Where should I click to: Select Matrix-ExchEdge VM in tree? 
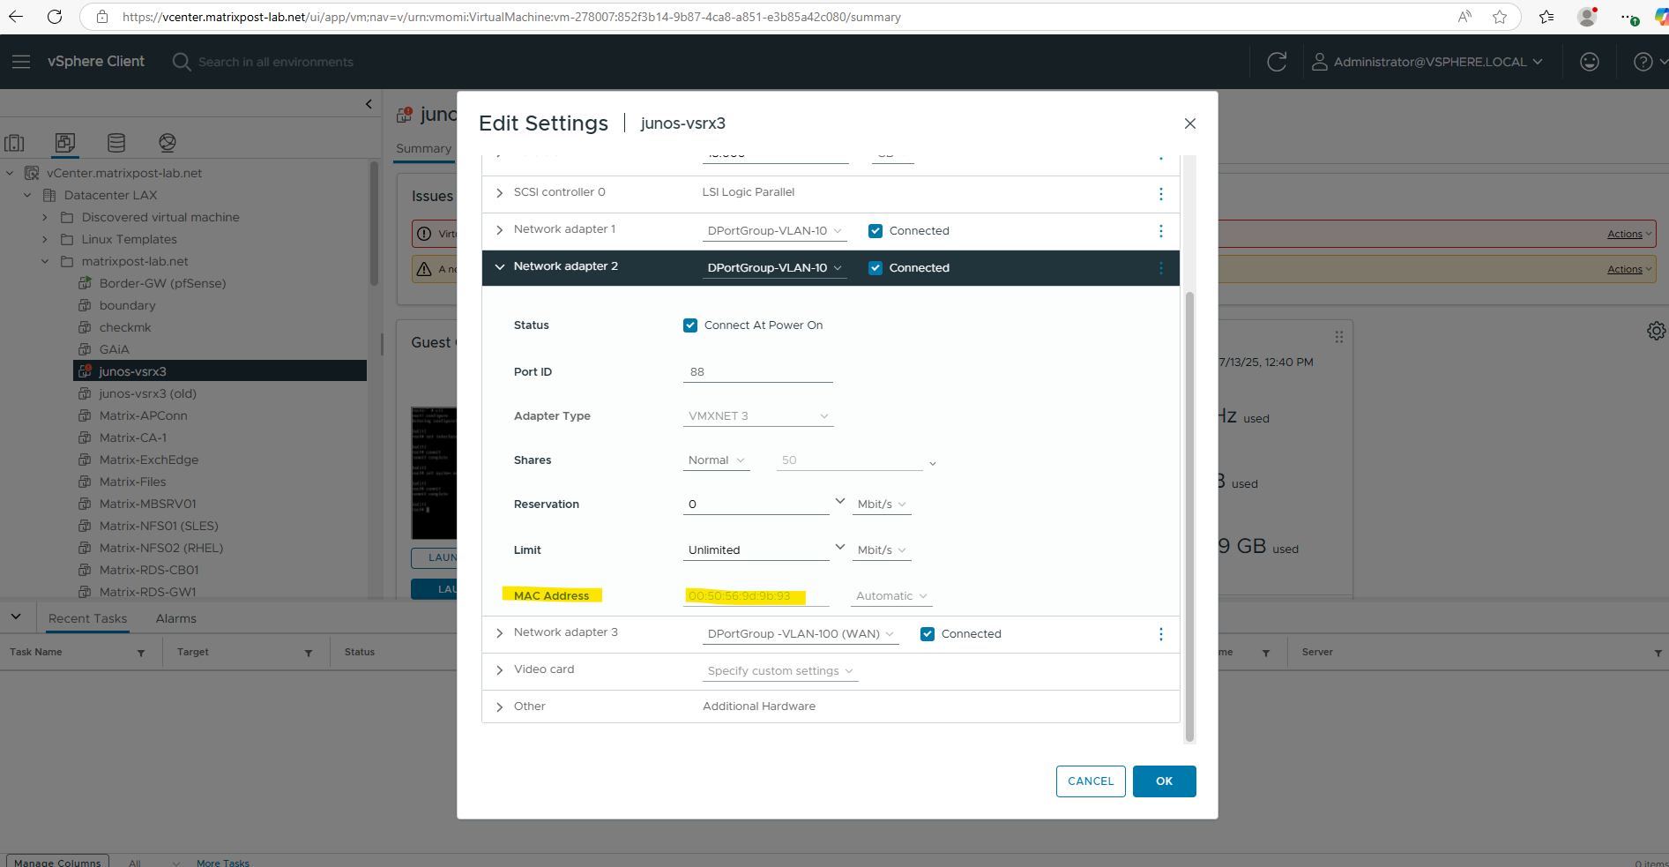(148, 460)
